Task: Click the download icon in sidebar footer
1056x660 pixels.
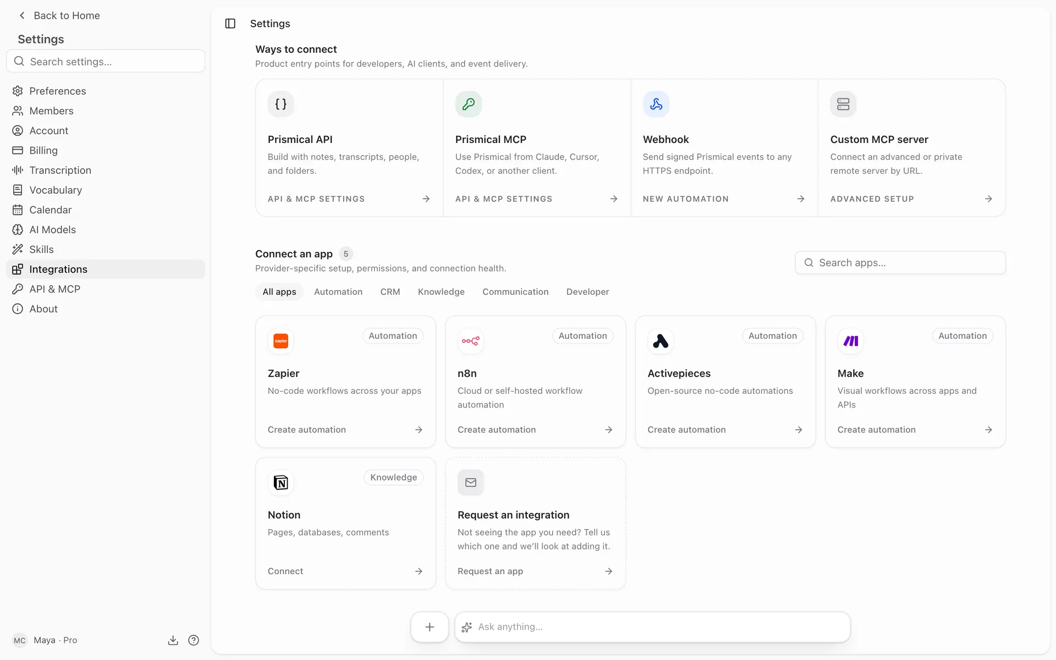Action: [x=173, y=640]
